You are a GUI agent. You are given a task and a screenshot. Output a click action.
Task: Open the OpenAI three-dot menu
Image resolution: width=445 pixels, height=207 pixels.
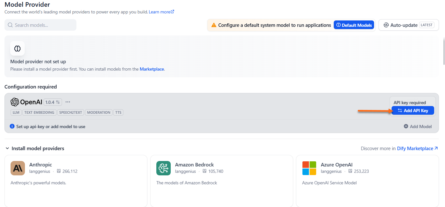(68, 102)
